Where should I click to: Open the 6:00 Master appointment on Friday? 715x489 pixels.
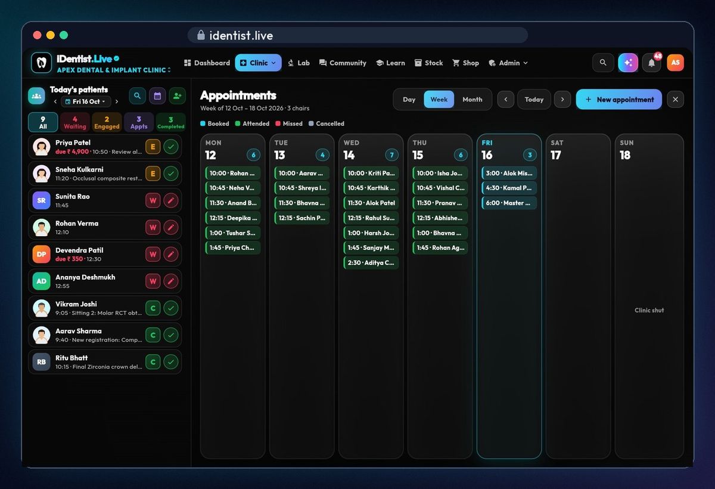tap(509, 203)
